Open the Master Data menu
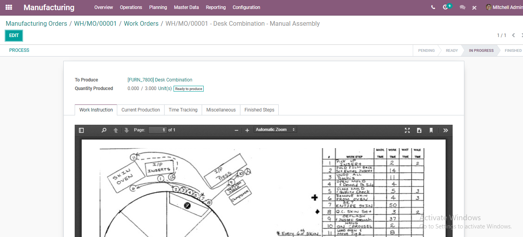This screenshot has width=523, height=237. click(186, 7)
